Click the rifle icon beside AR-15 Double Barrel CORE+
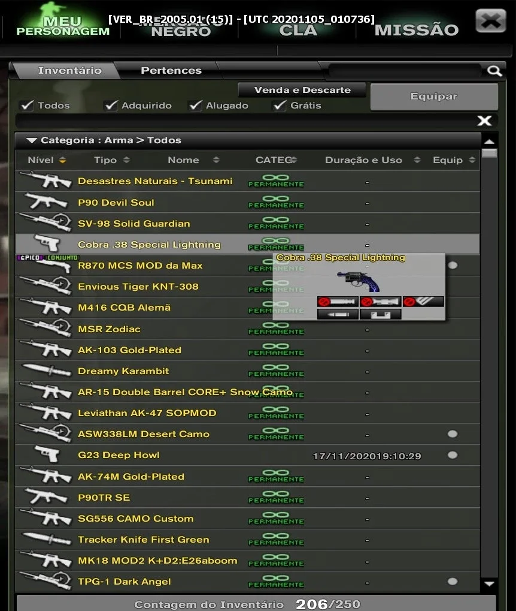The width and height of the screenshot is (516, 611). pos(45,391)
